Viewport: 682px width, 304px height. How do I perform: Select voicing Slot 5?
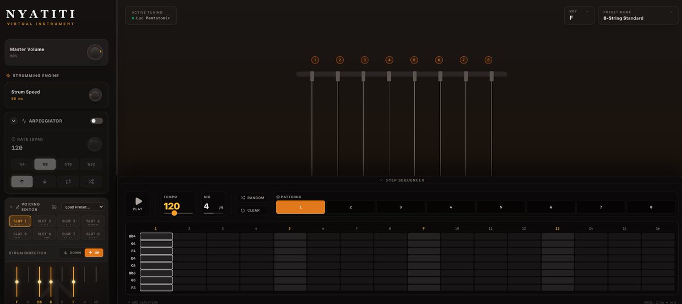[20, 234]
